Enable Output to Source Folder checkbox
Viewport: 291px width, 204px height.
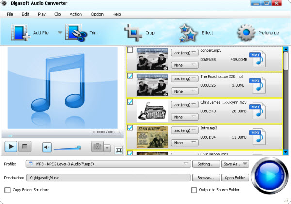pyautogui.click(x=194, y=190)
